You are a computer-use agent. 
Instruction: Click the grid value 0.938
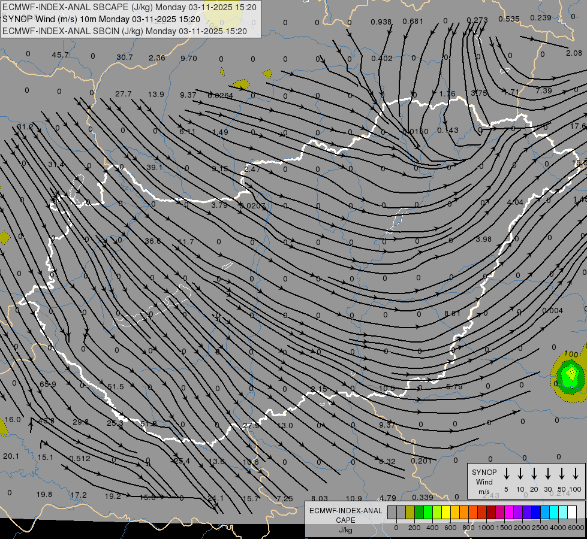coord(381,22)
